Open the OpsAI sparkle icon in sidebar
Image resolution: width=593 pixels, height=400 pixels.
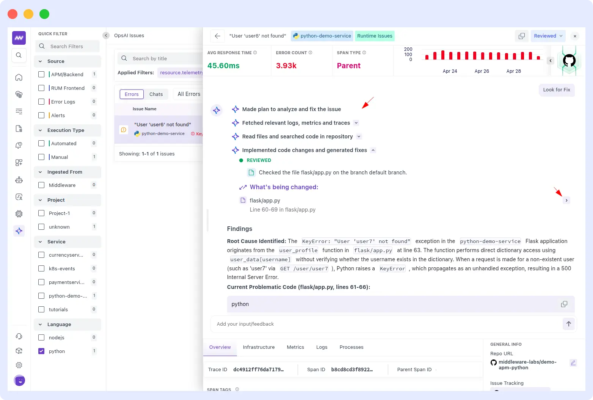[x=19, y=231]
